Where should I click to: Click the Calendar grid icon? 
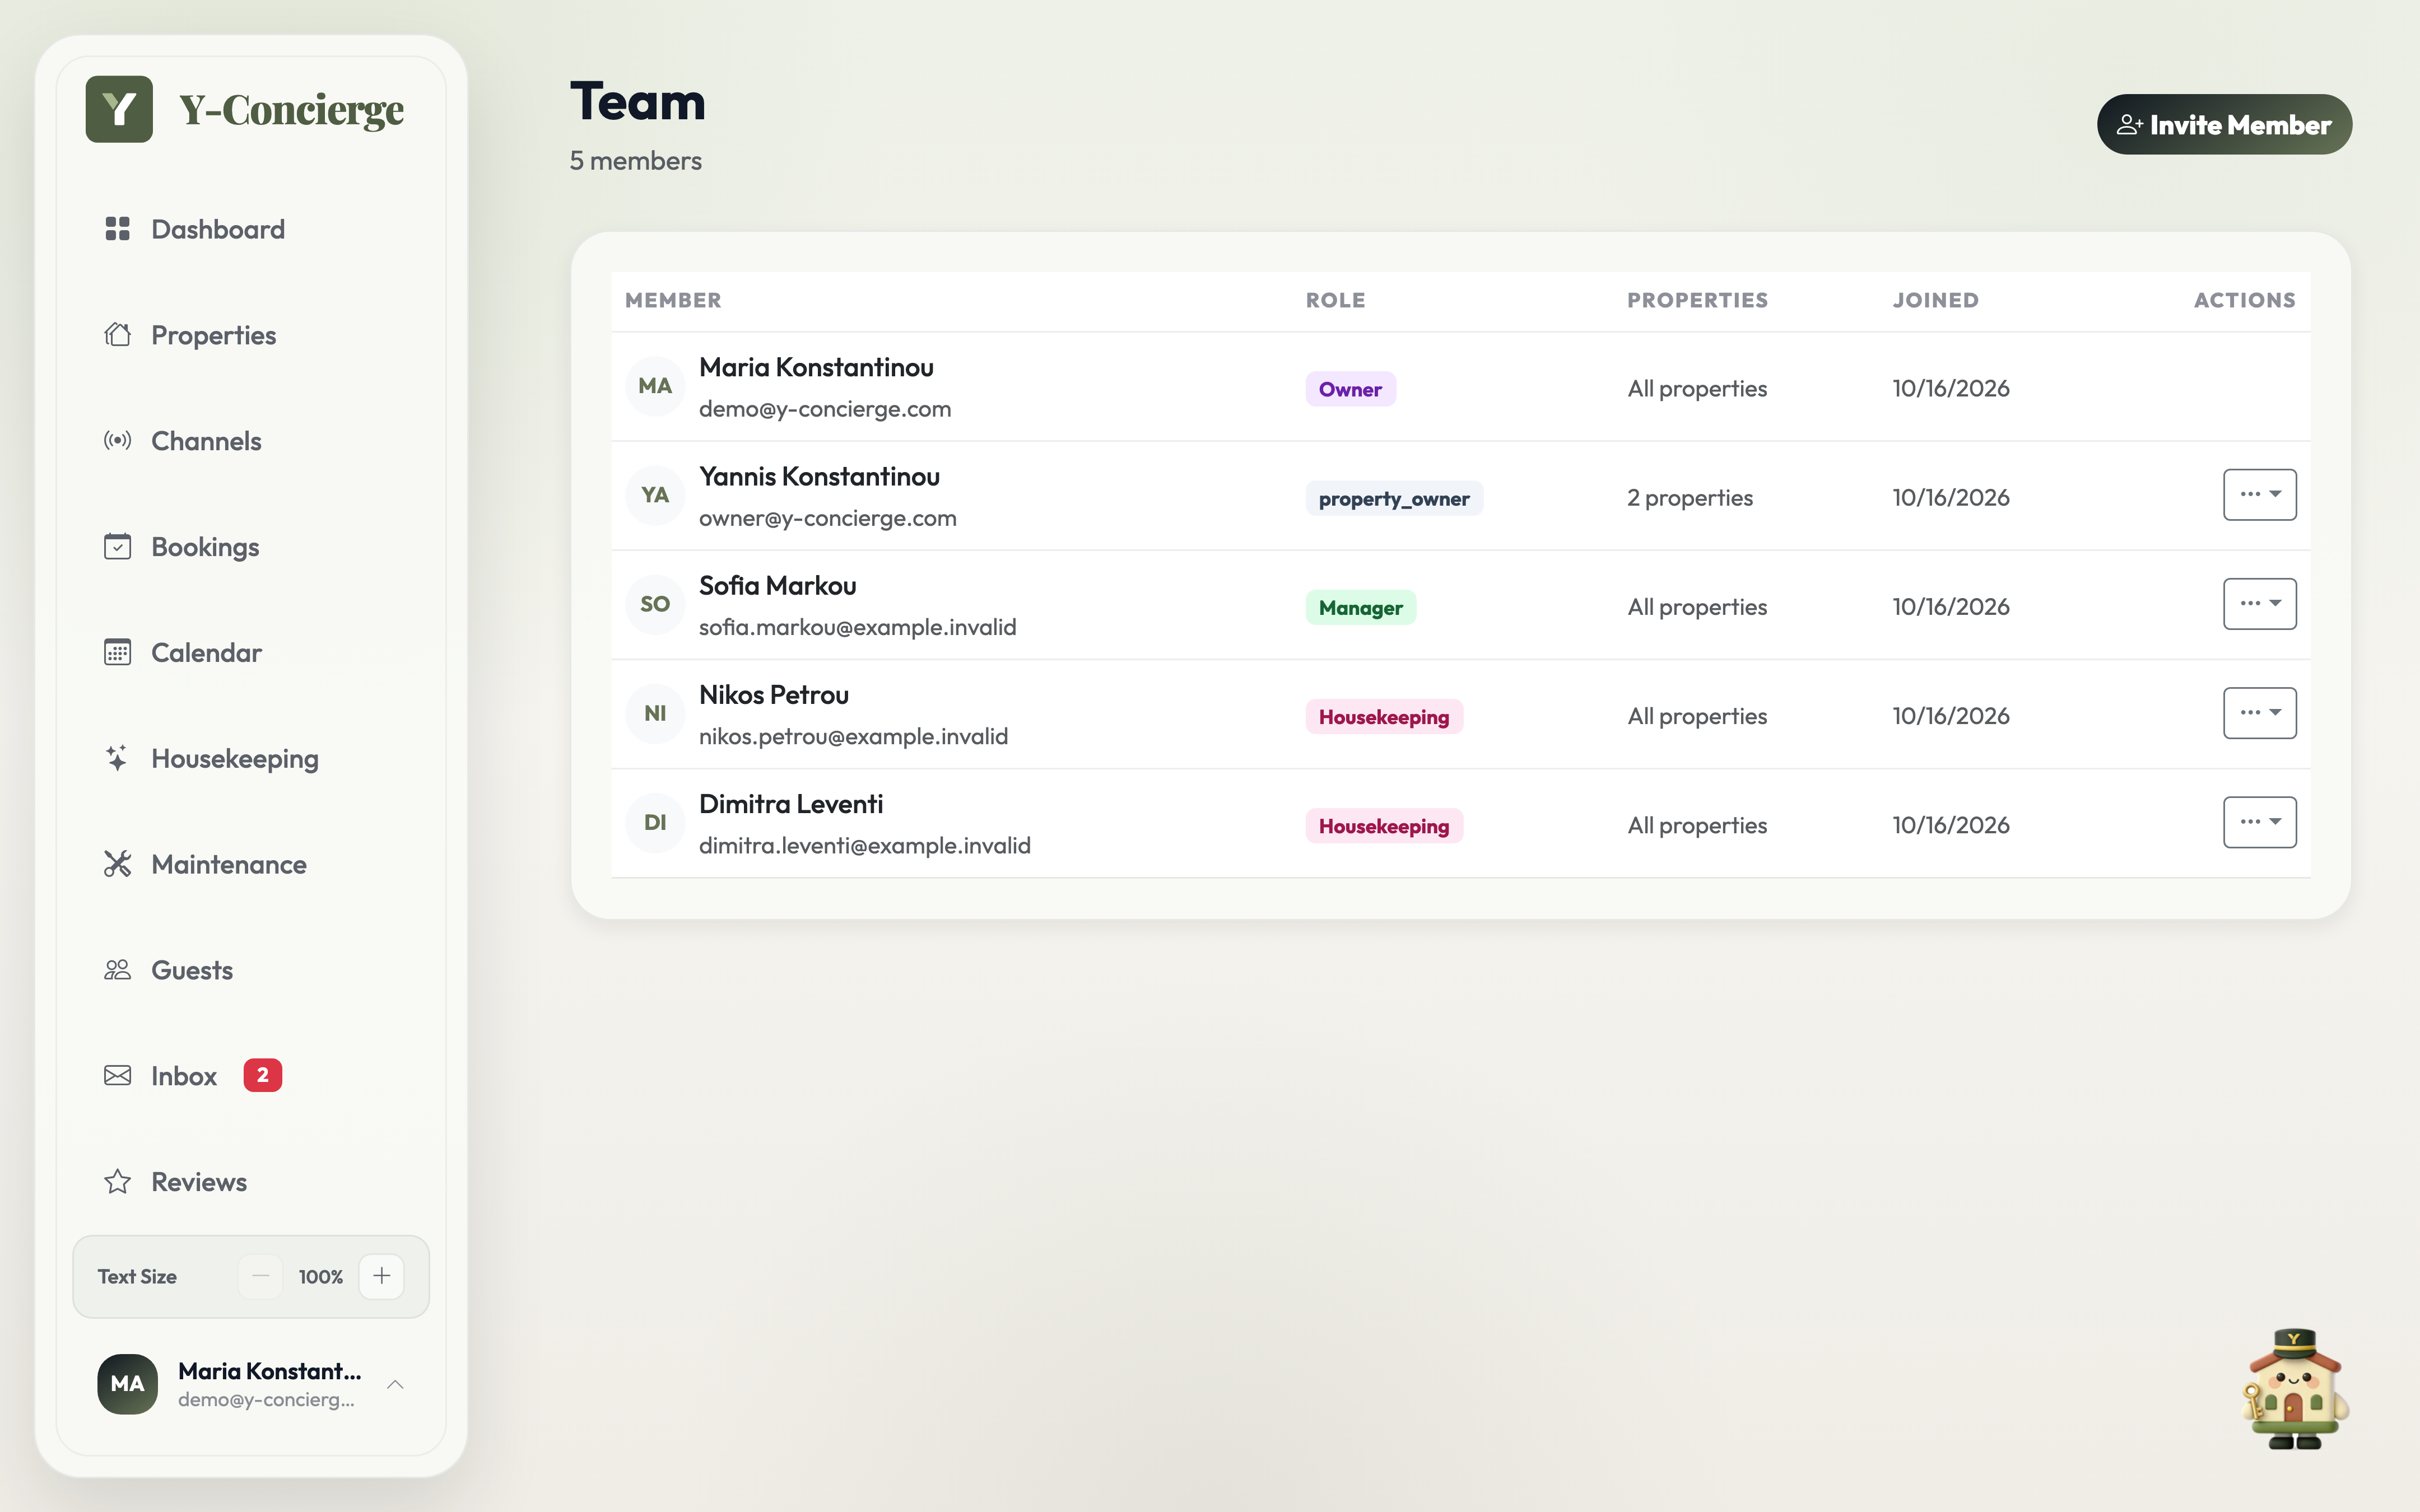click(118, 652)
